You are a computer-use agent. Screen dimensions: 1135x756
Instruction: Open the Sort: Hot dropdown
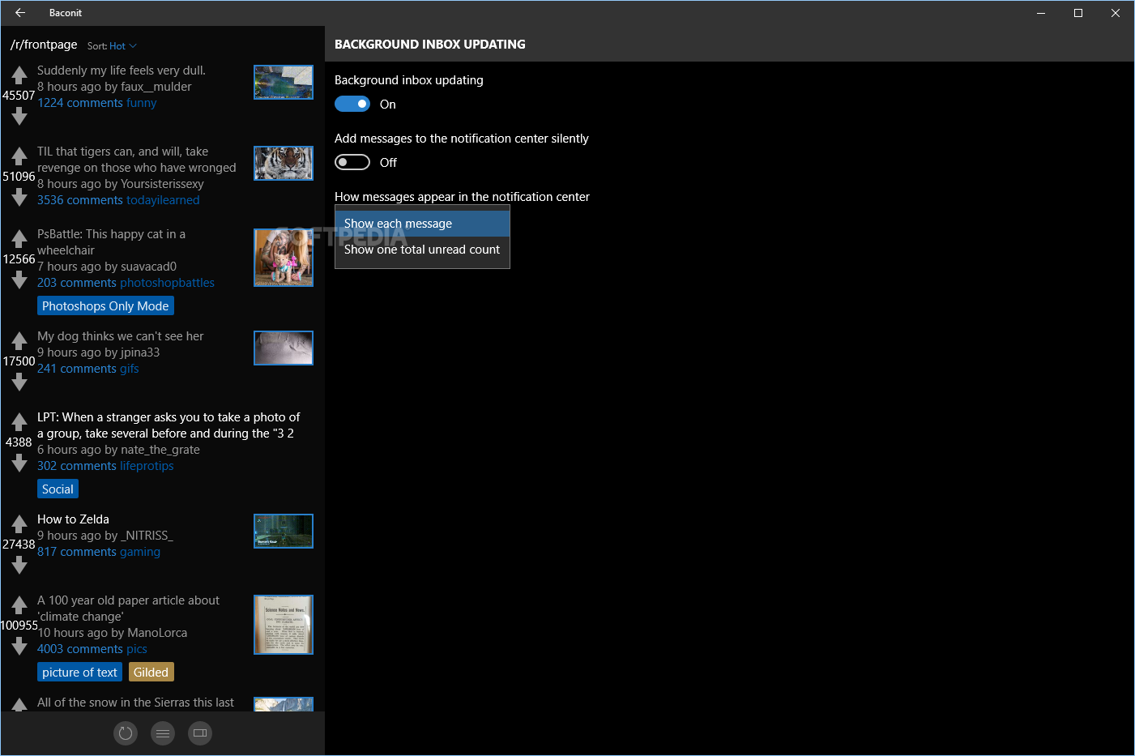point(113,46)
